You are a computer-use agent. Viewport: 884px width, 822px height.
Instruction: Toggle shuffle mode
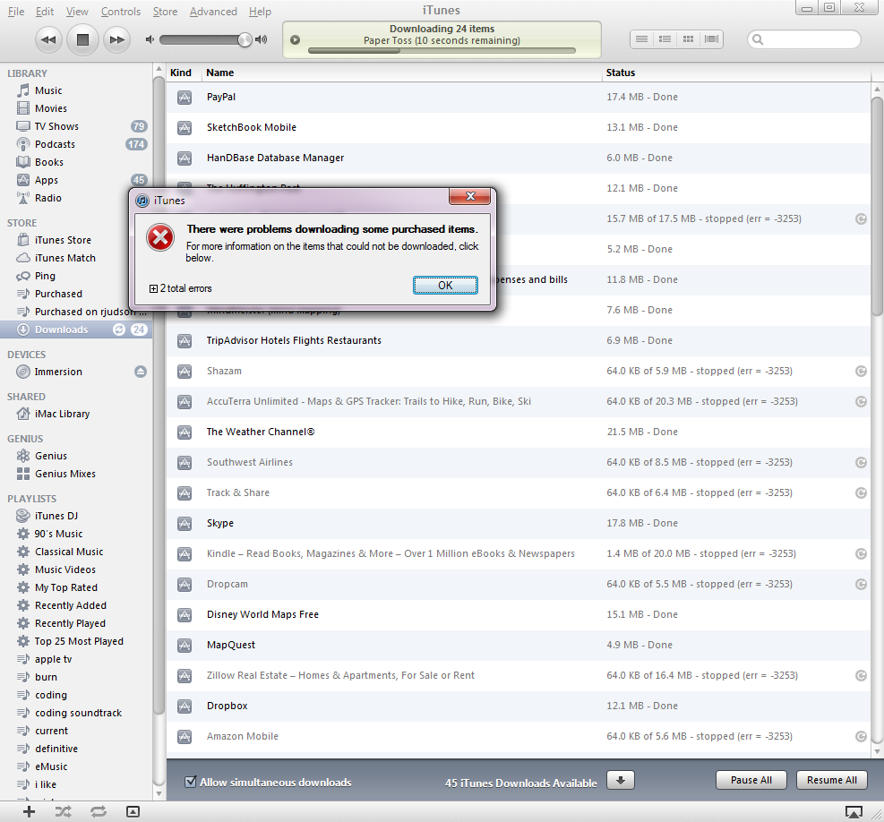[x=63, y=812]
